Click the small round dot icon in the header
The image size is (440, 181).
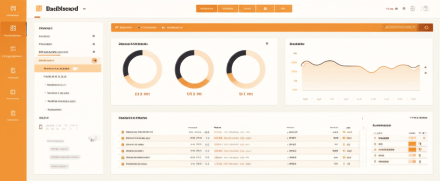click(x=404, y=9)
